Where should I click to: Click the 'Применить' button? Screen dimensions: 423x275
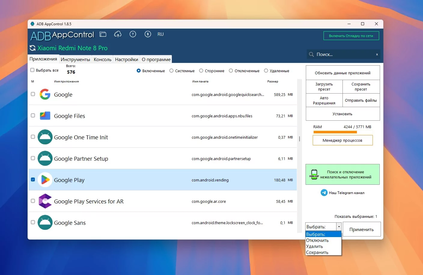point(362,229)
